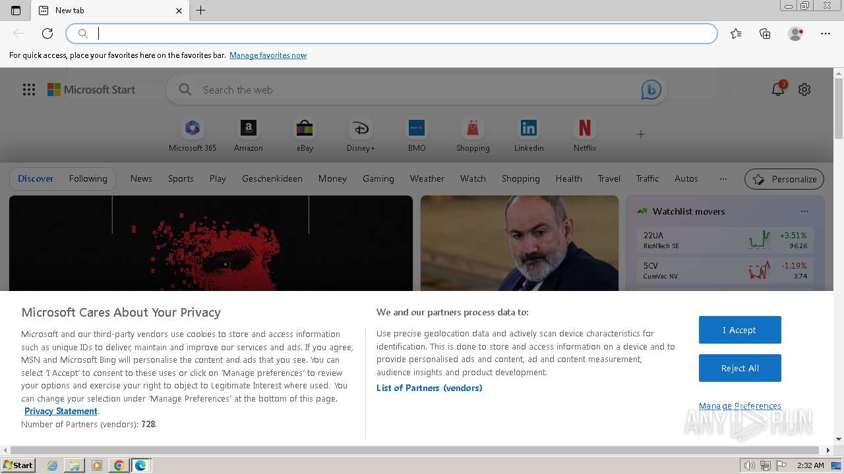Image resolution: width=844 pixels, height=474 pixels.
Task: Click the I Accept button
Action: [740, 330]
